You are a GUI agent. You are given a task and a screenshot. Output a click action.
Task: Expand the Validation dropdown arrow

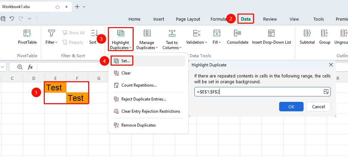pos(206,42)
